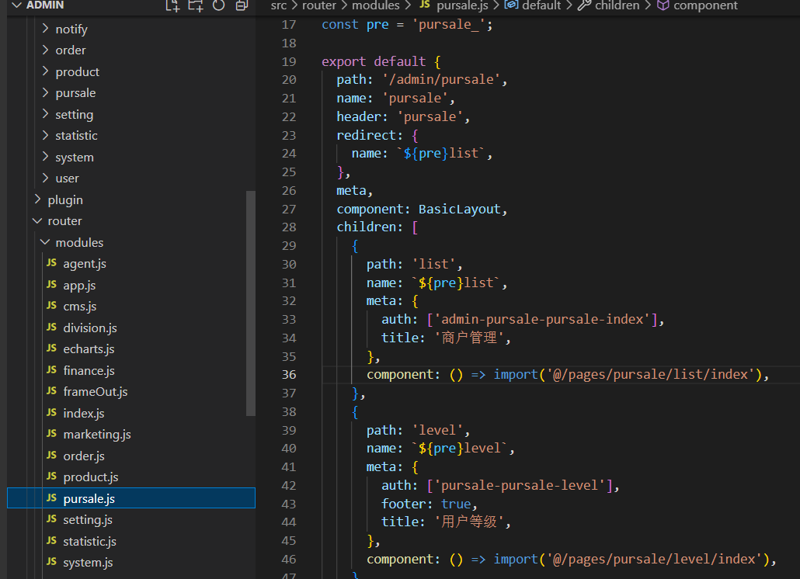
Task: Open the modules breadcrumb segment
Action: (375, 5)
